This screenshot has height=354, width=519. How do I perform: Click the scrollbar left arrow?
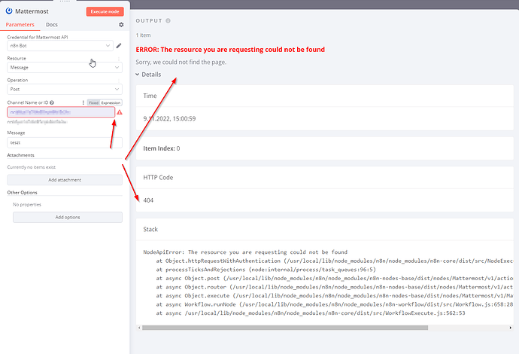coord(139,328)
